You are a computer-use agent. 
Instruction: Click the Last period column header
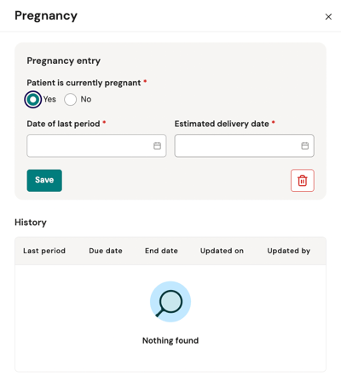coord(44,251)
